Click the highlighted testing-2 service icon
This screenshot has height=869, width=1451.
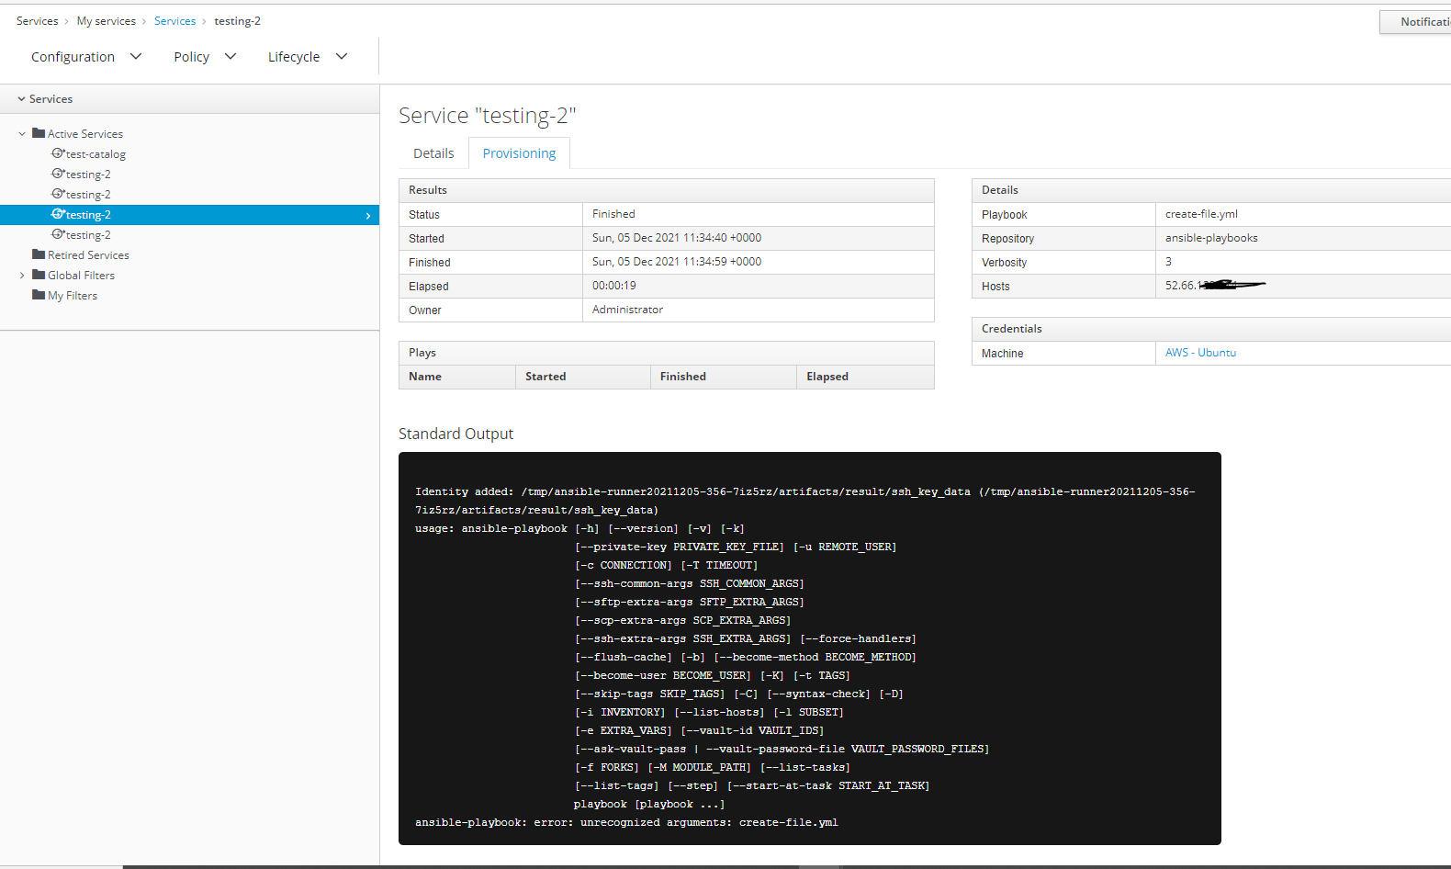pyautogui.click(x=58, y=214)
